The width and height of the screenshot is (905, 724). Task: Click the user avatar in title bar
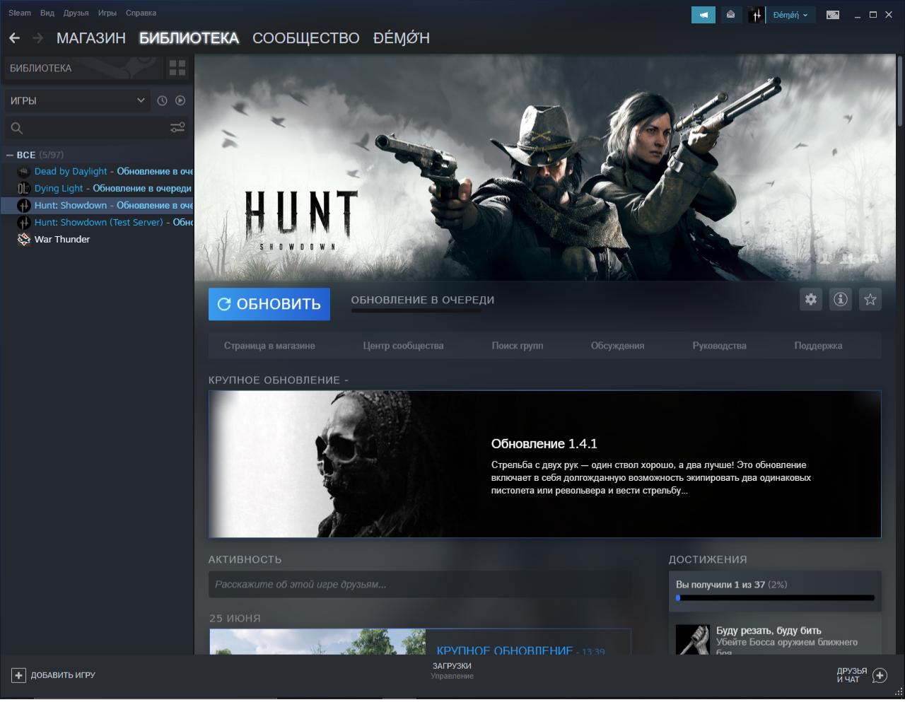756,15
